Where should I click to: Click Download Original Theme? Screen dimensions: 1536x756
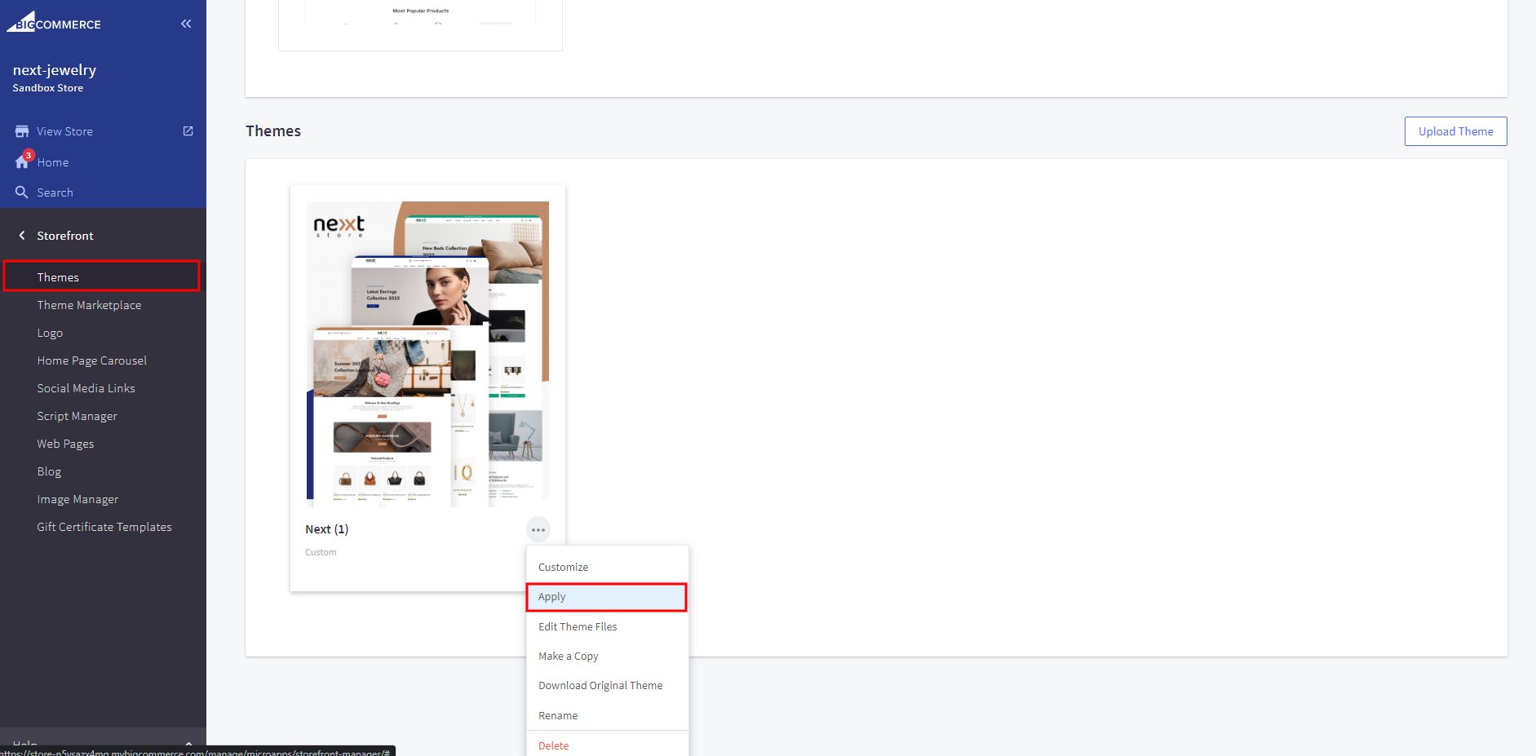[x=600, y=686]
